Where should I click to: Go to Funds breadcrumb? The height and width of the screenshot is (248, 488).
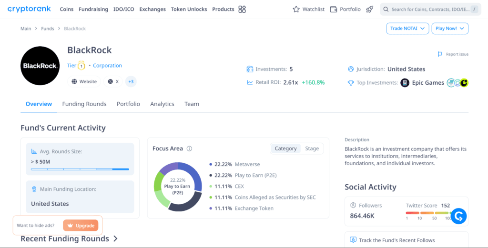[48, 29]
